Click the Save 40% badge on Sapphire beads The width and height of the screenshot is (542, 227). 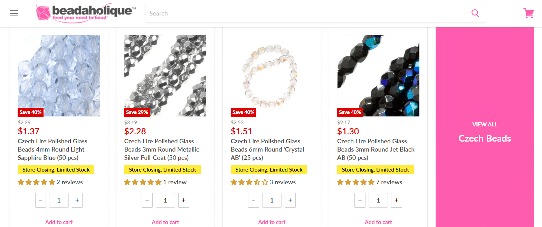tap(30, 112)
